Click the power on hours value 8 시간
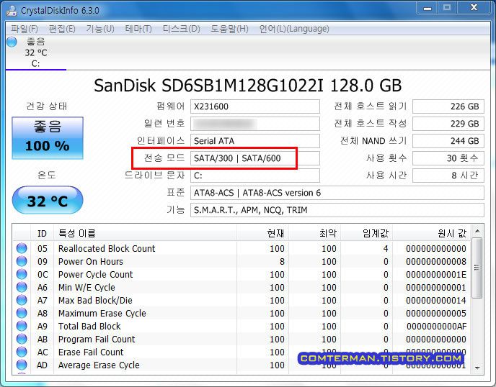 coord(448,176)
